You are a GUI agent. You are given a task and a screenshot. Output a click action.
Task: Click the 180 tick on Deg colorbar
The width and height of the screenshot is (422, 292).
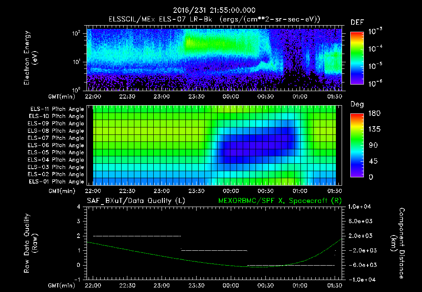[375, 113]
